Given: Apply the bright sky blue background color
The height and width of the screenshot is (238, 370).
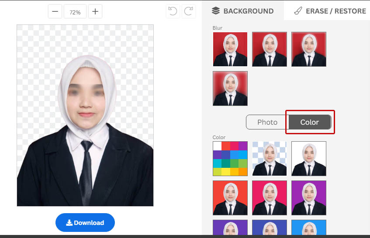Looking at the screenshot, I should [x=309, y=227].
